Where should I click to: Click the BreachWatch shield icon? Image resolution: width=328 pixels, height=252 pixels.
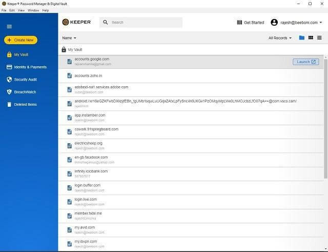pyautogui.click(x=9, y=92)
